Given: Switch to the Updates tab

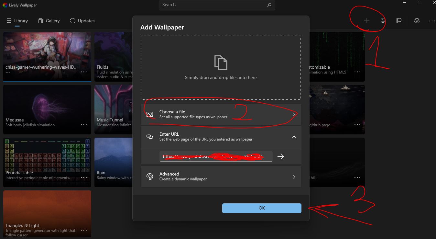Looking at the screenshot, I should (82, 21).
